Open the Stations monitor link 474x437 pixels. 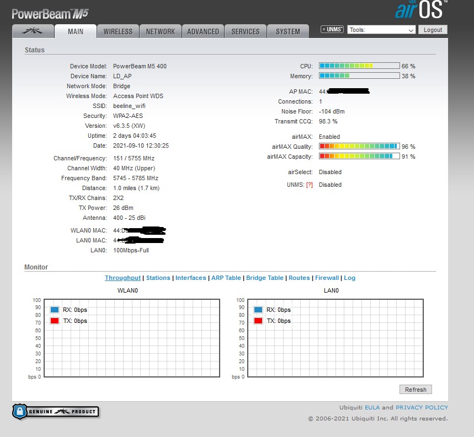point(158,278)
